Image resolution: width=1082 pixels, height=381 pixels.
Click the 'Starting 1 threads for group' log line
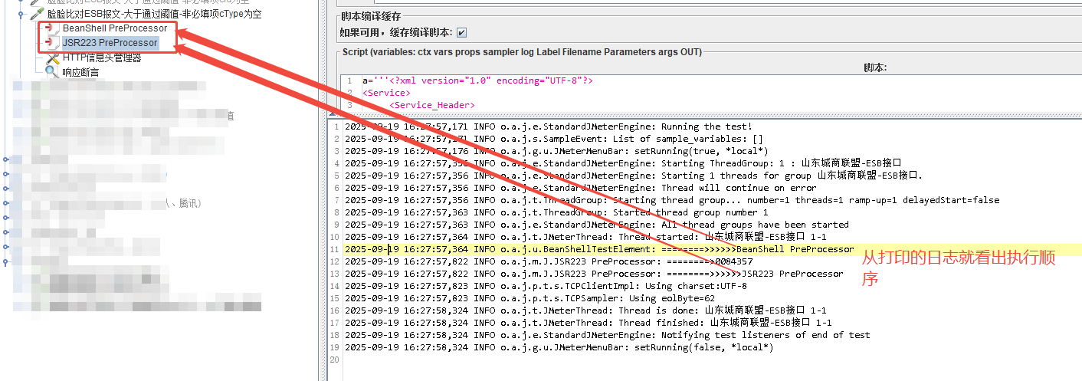634,176
